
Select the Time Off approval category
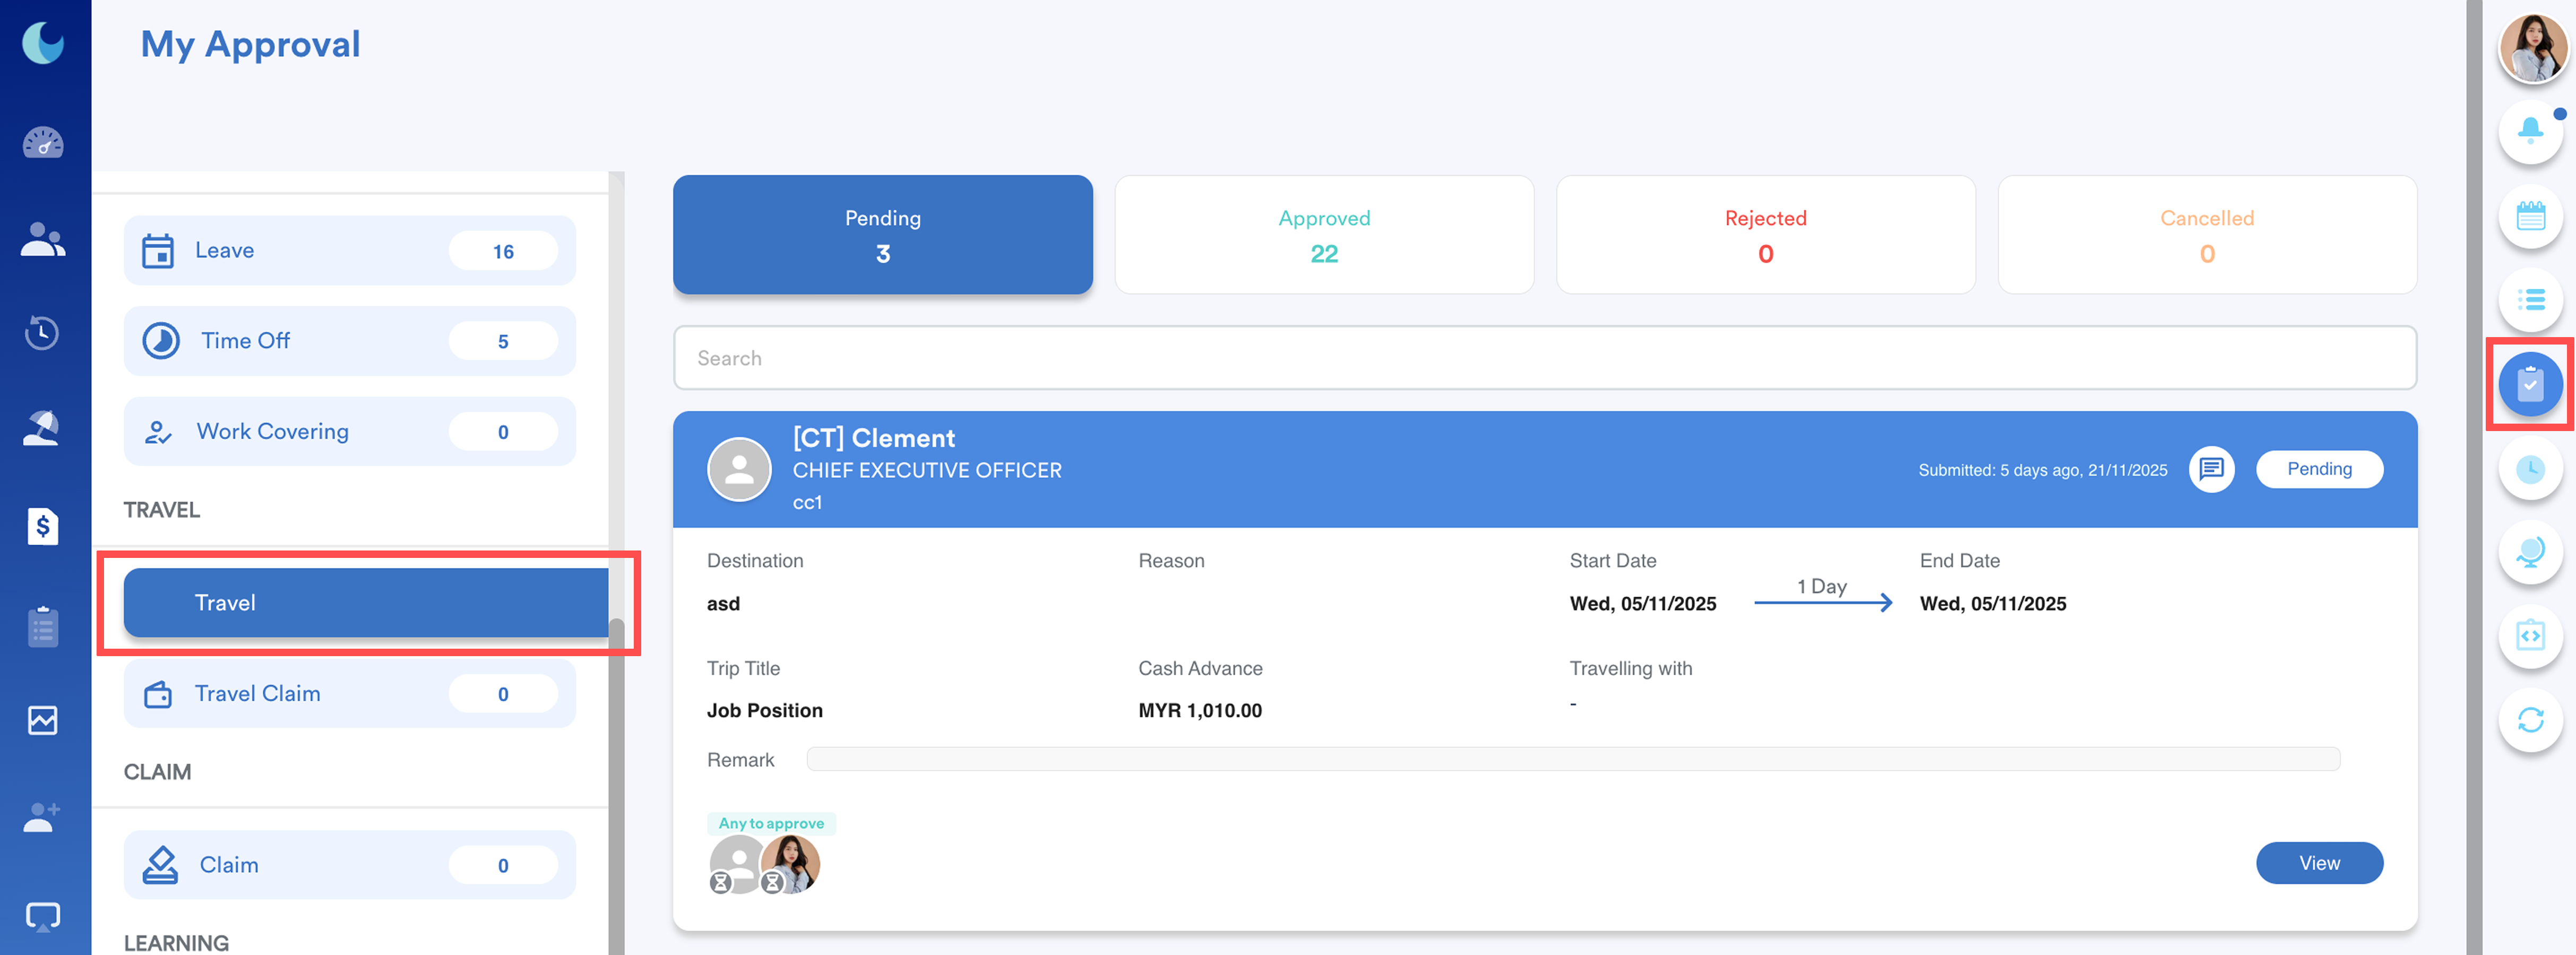click(x=349, y=341)
